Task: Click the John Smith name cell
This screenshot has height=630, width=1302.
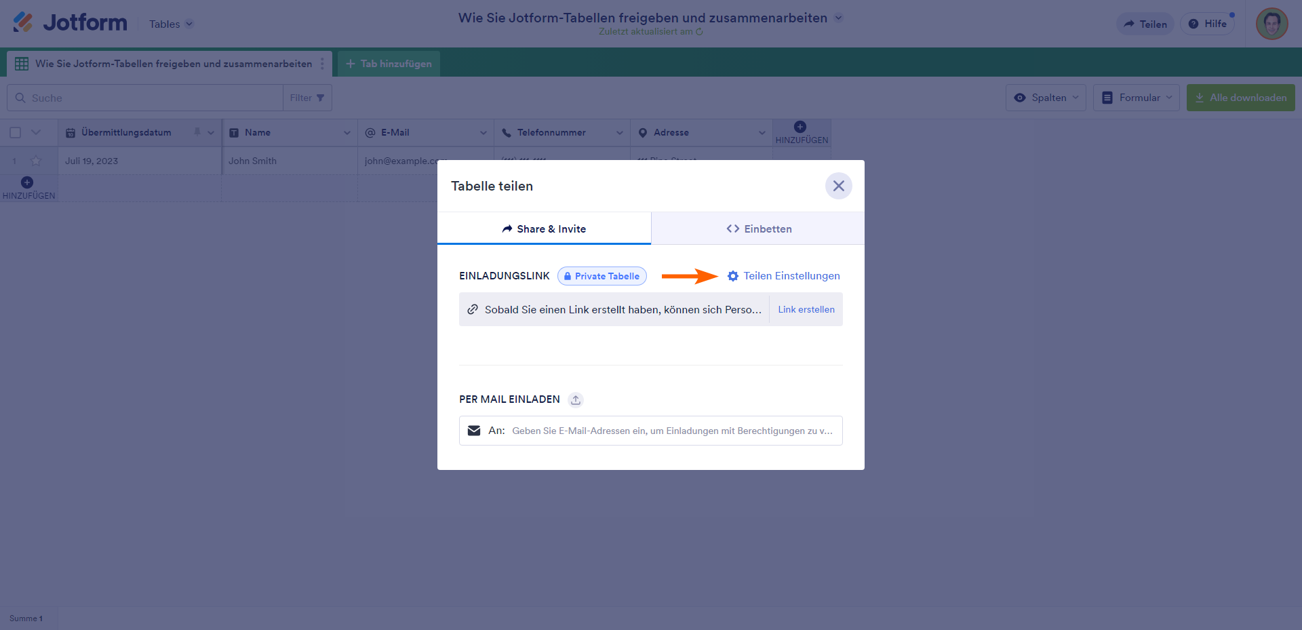Action: [290, 161]
